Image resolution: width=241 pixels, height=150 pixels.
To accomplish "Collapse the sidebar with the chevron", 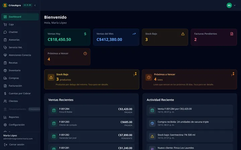I will click(x=35, y=5).
